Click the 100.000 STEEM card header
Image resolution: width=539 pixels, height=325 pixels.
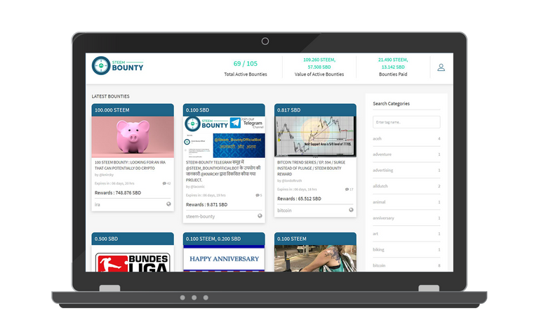[133, 110]
